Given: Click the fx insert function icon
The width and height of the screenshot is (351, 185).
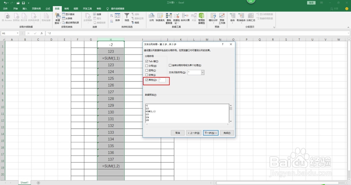Looking at the screenshot, I should [42, 33].
